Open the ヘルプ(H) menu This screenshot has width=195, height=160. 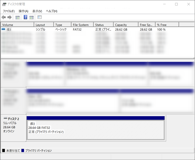pos(52,11)
